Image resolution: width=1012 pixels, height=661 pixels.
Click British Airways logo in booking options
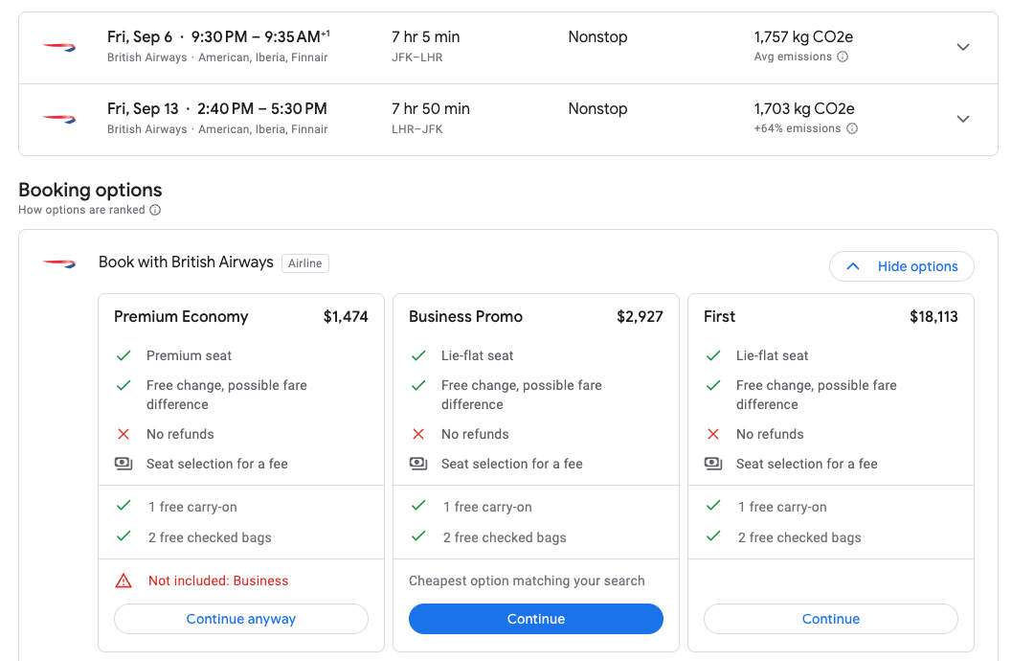(59, 263)
